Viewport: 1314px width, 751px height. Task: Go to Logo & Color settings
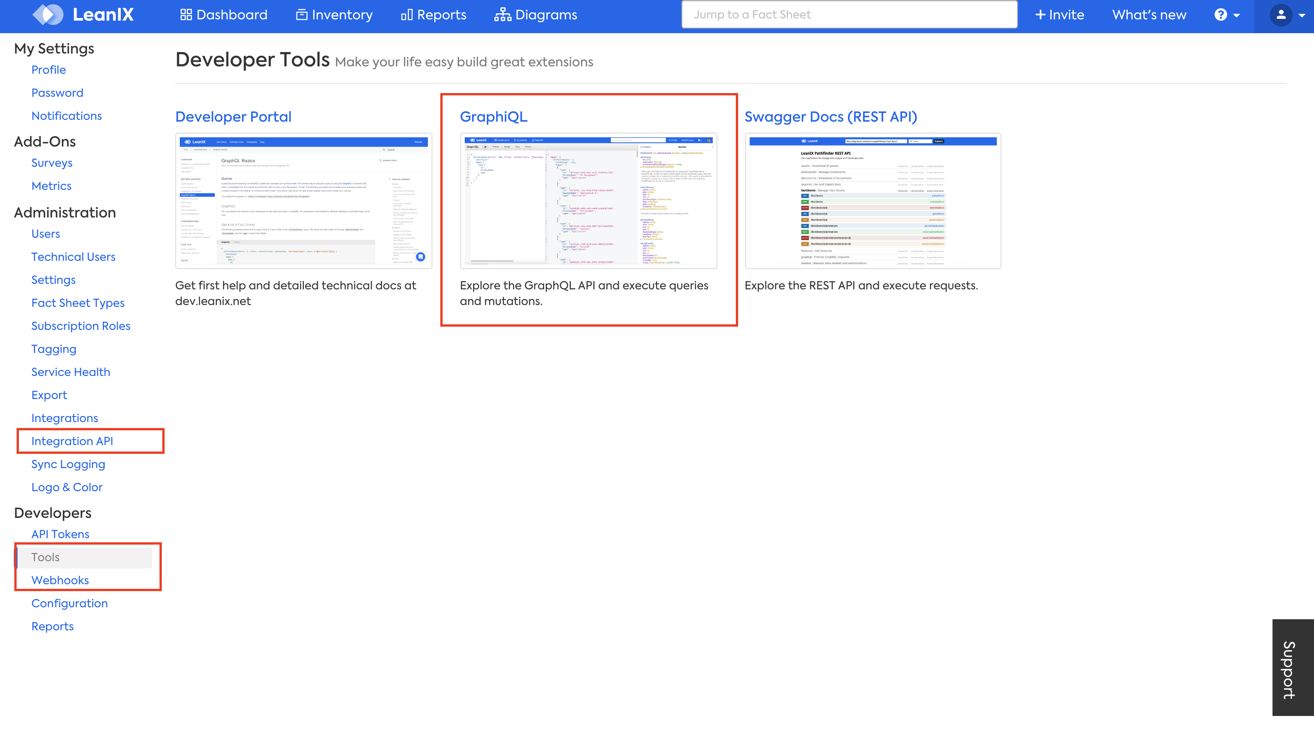tap(66, 487)
